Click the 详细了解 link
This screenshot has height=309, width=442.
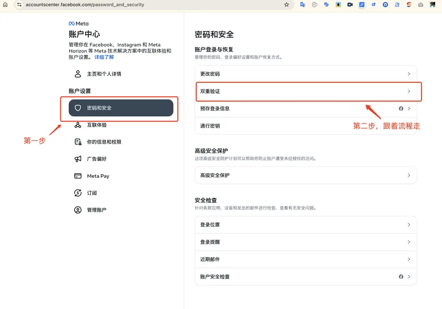click(104, 57)
